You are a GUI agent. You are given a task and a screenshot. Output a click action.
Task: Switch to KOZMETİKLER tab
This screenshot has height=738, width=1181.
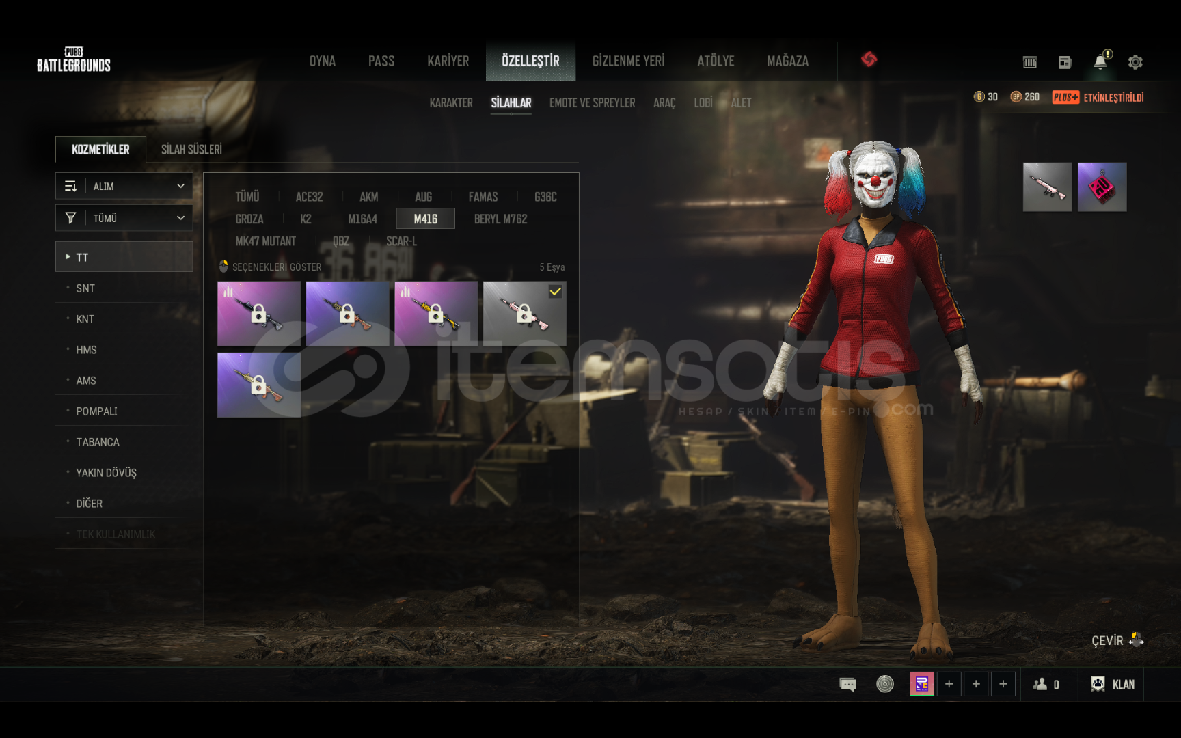pyautogui.click(x=100, y=149)
